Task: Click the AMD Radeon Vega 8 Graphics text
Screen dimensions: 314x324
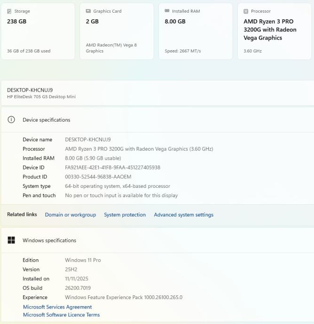Action: coord(112,48)
